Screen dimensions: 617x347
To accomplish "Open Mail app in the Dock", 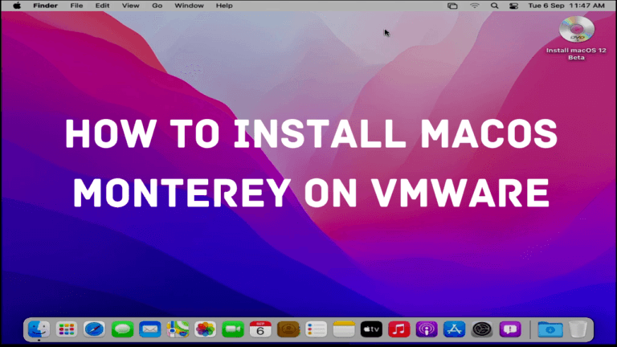I will pyautogui.click(x=149, y=329).
